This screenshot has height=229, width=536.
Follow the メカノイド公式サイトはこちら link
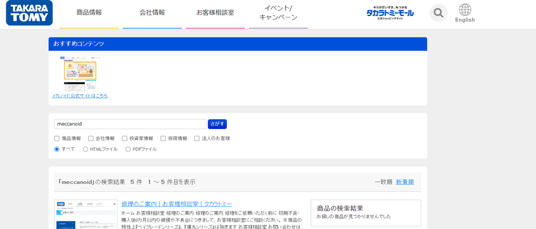pos(80,96)
